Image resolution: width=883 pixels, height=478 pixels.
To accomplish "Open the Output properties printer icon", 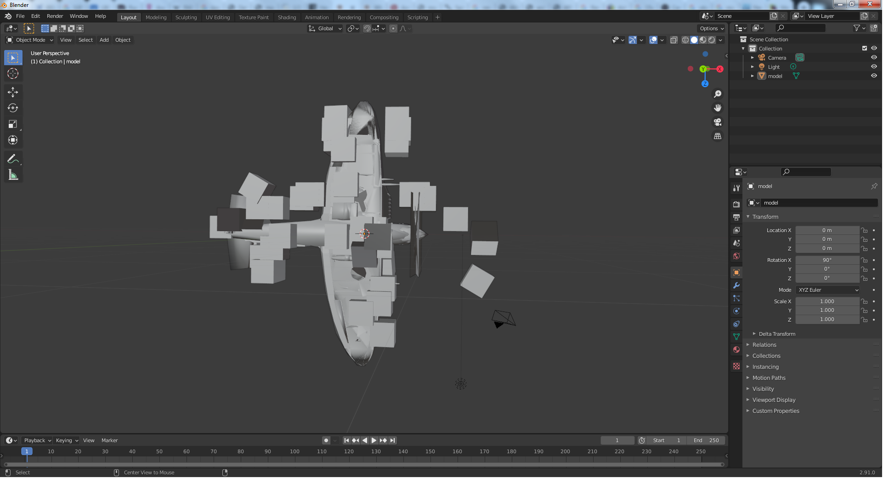I will coord(737,217).
